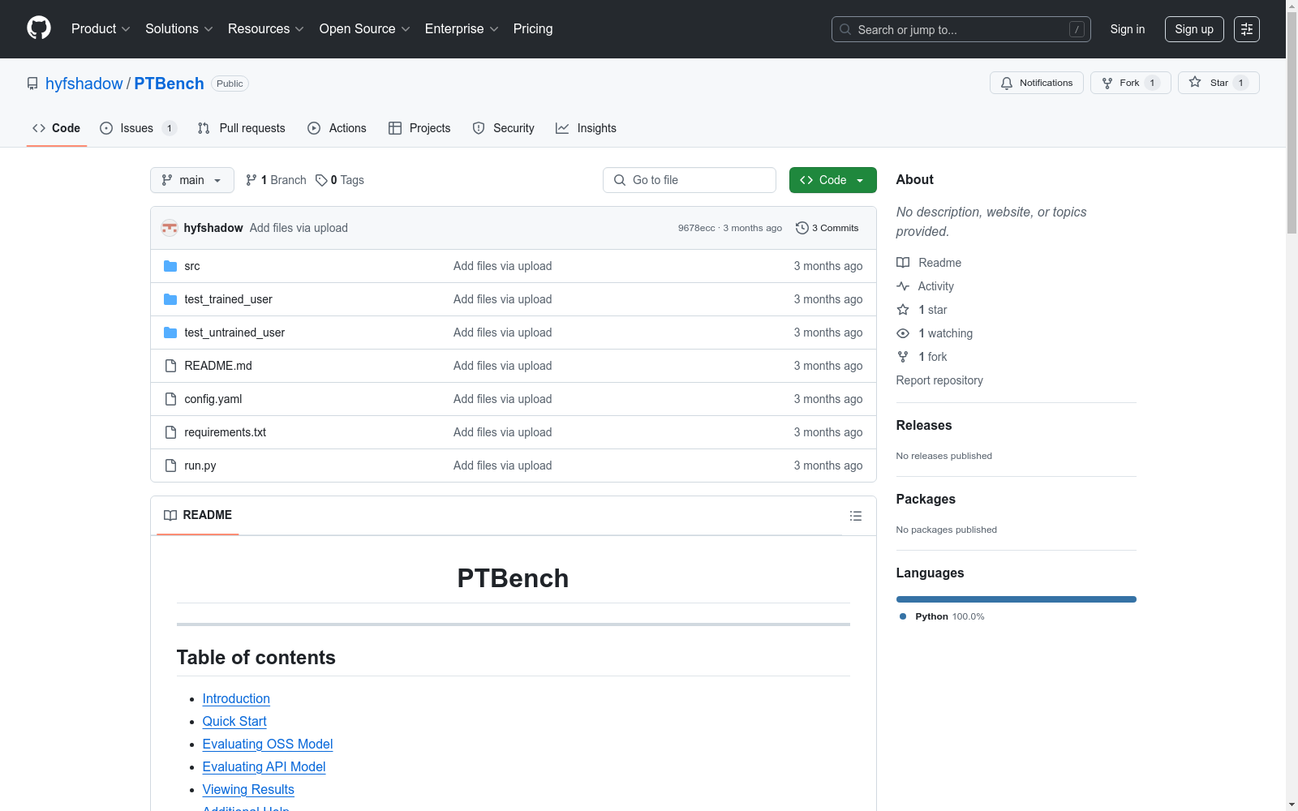
Task: Click the book icon beside Readme
Action: click(x=903, y=263)
